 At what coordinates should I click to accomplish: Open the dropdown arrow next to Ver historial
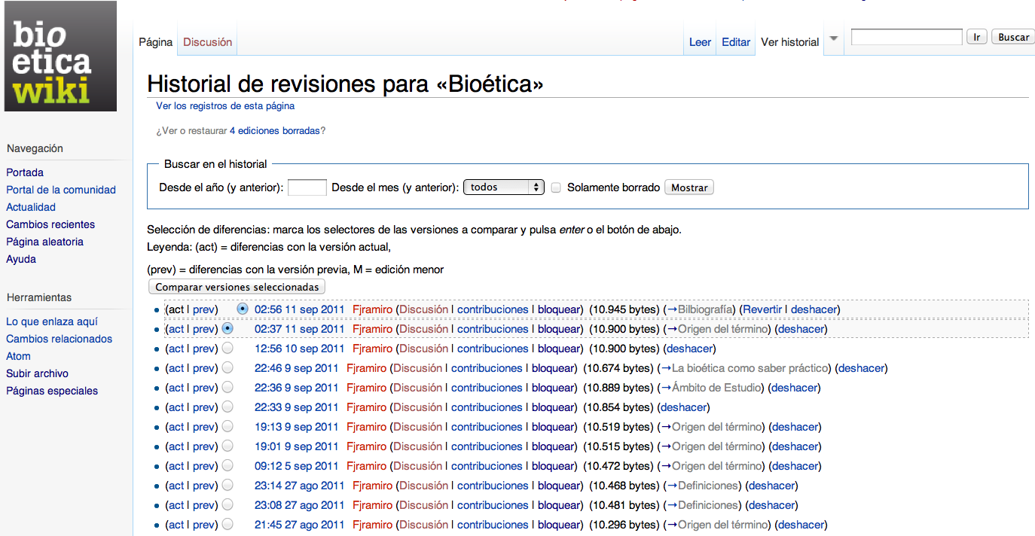point(833,38)
